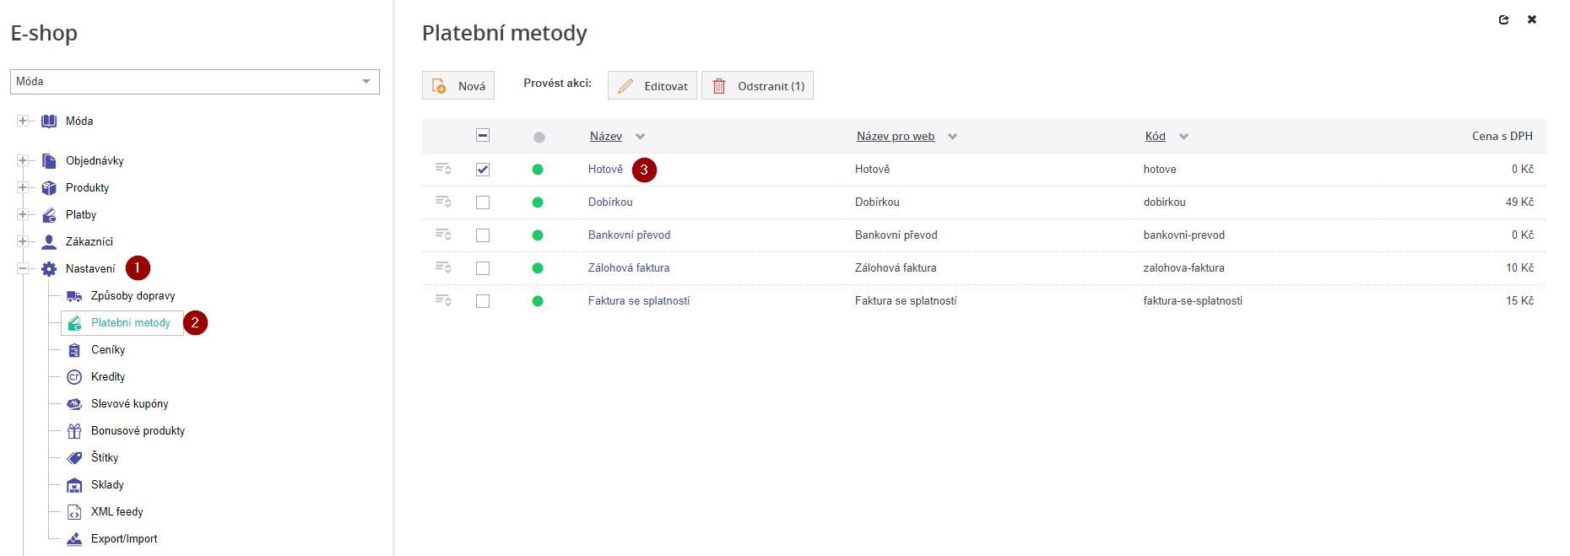Collapse the Nastavení tree node
Image resolution: width=1570 pixels, height=556 pixels.
pos(23,268)
